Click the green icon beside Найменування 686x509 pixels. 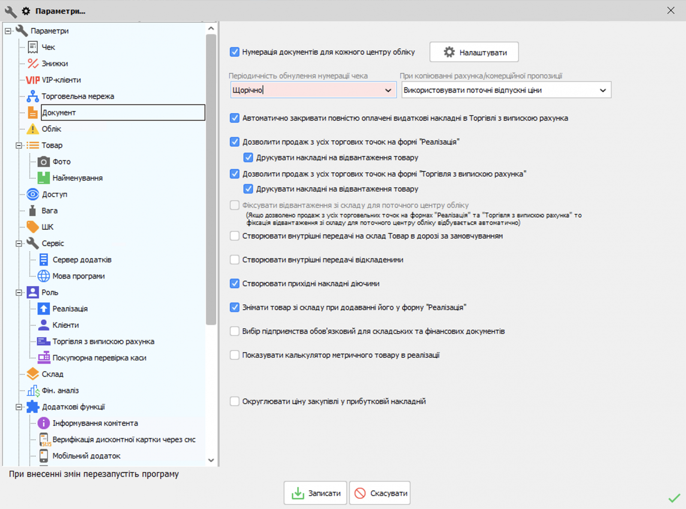(43, 178)
